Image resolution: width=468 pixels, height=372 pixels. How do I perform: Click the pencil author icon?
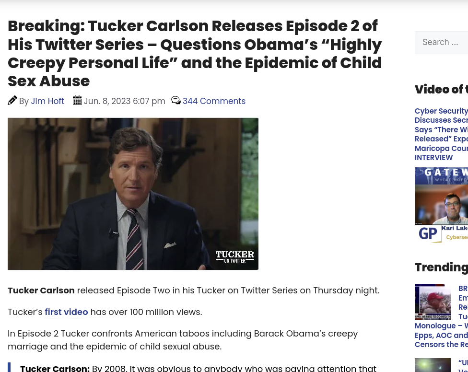point(12,101)
